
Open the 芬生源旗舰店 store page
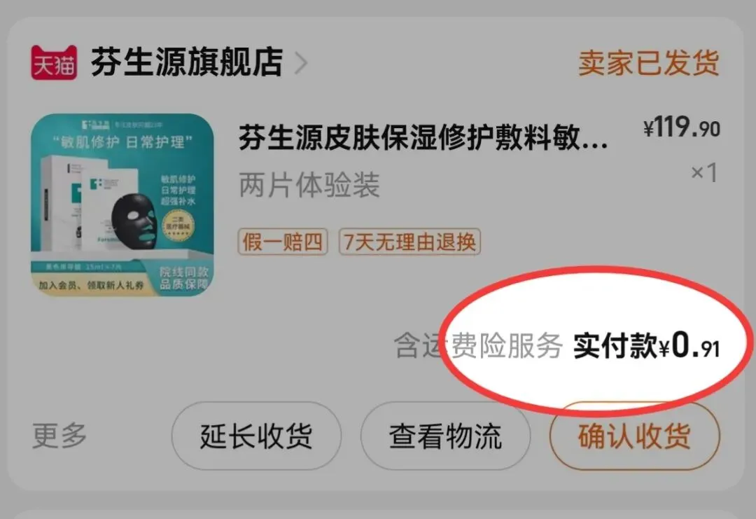(187, 62)
